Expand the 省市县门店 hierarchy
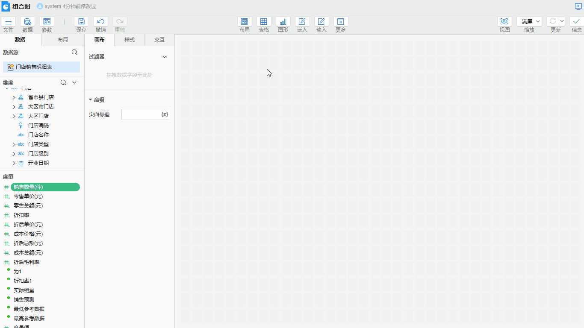The image size is (584, 328). [x=14, y=97]
